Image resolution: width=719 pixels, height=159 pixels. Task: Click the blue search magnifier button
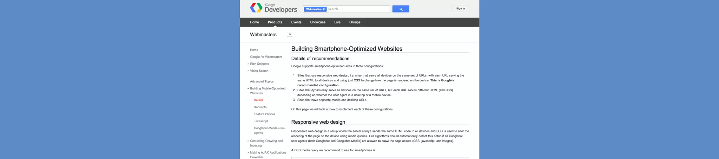point(401,9)
